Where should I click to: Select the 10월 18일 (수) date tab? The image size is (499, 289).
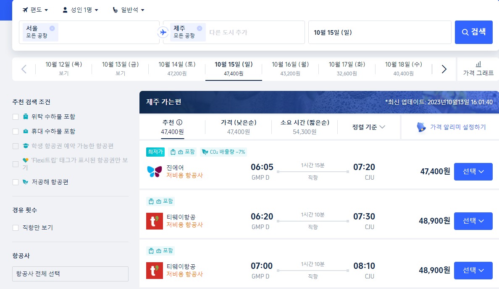404,69
